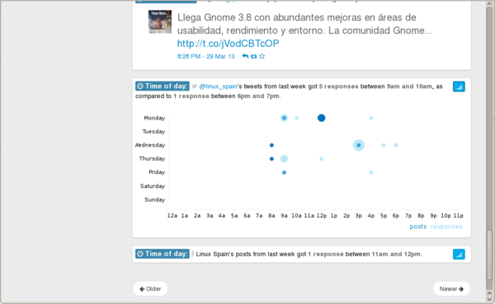The image size is (495, 304).
Task: Toggle chart for the Twitter Time of day insight
Action: (459, 87)
